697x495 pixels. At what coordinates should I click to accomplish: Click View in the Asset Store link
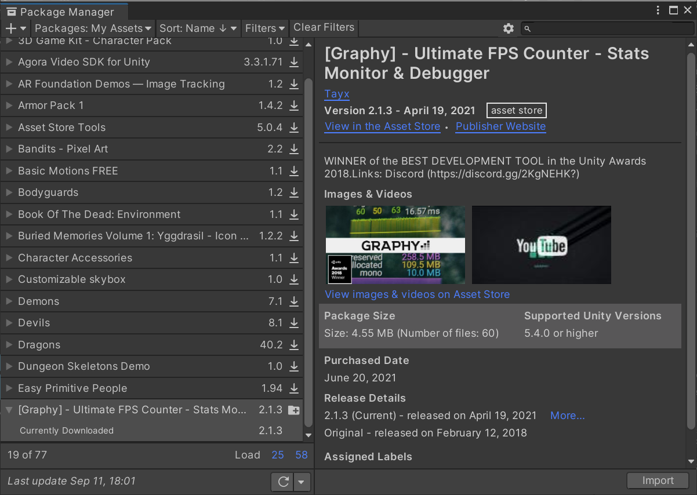(382, 126)
